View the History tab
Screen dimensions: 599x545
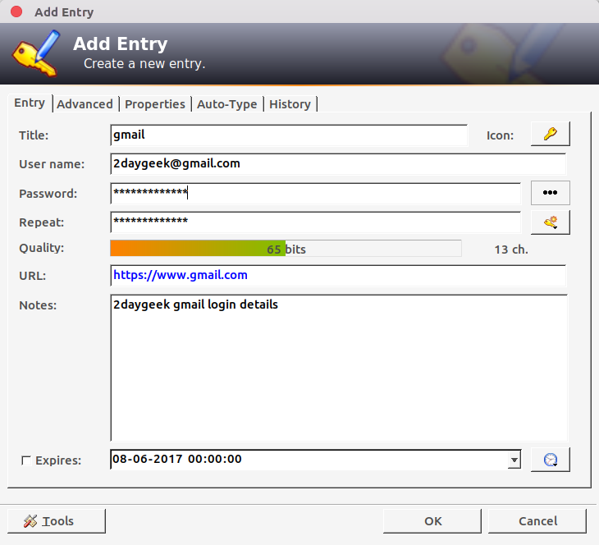290,104
